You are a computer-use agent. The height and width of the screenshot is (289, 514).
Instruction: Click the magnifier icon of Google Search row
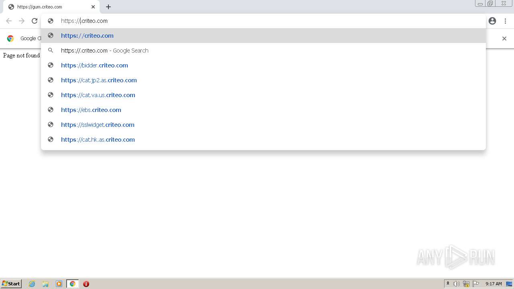(51, 50)
